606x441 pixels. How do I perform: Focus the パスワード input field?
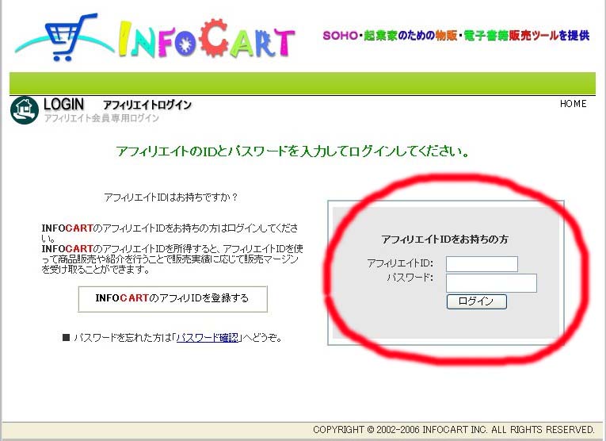coord(491,283)
